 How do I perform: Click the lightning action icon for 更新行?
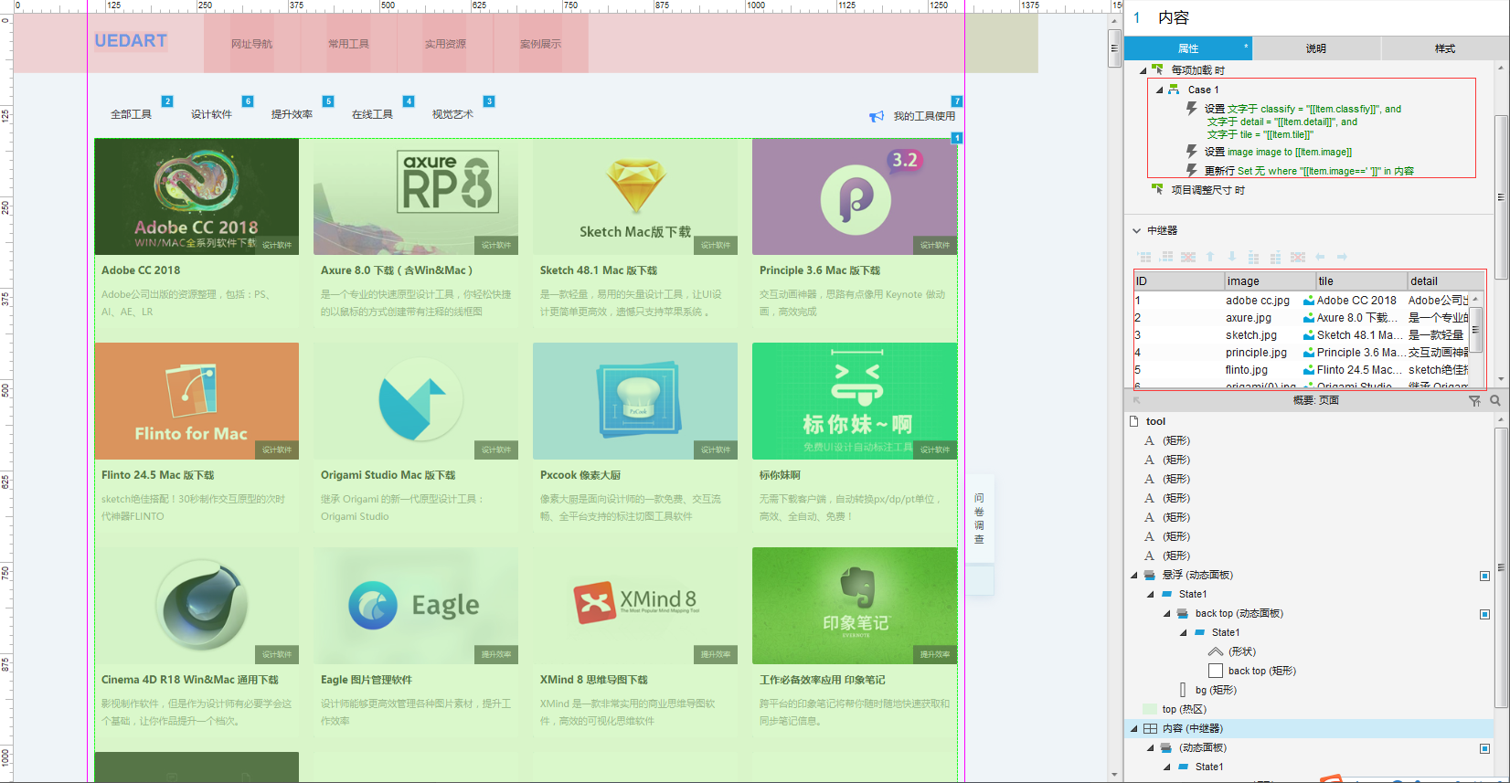click(1192, 170)
